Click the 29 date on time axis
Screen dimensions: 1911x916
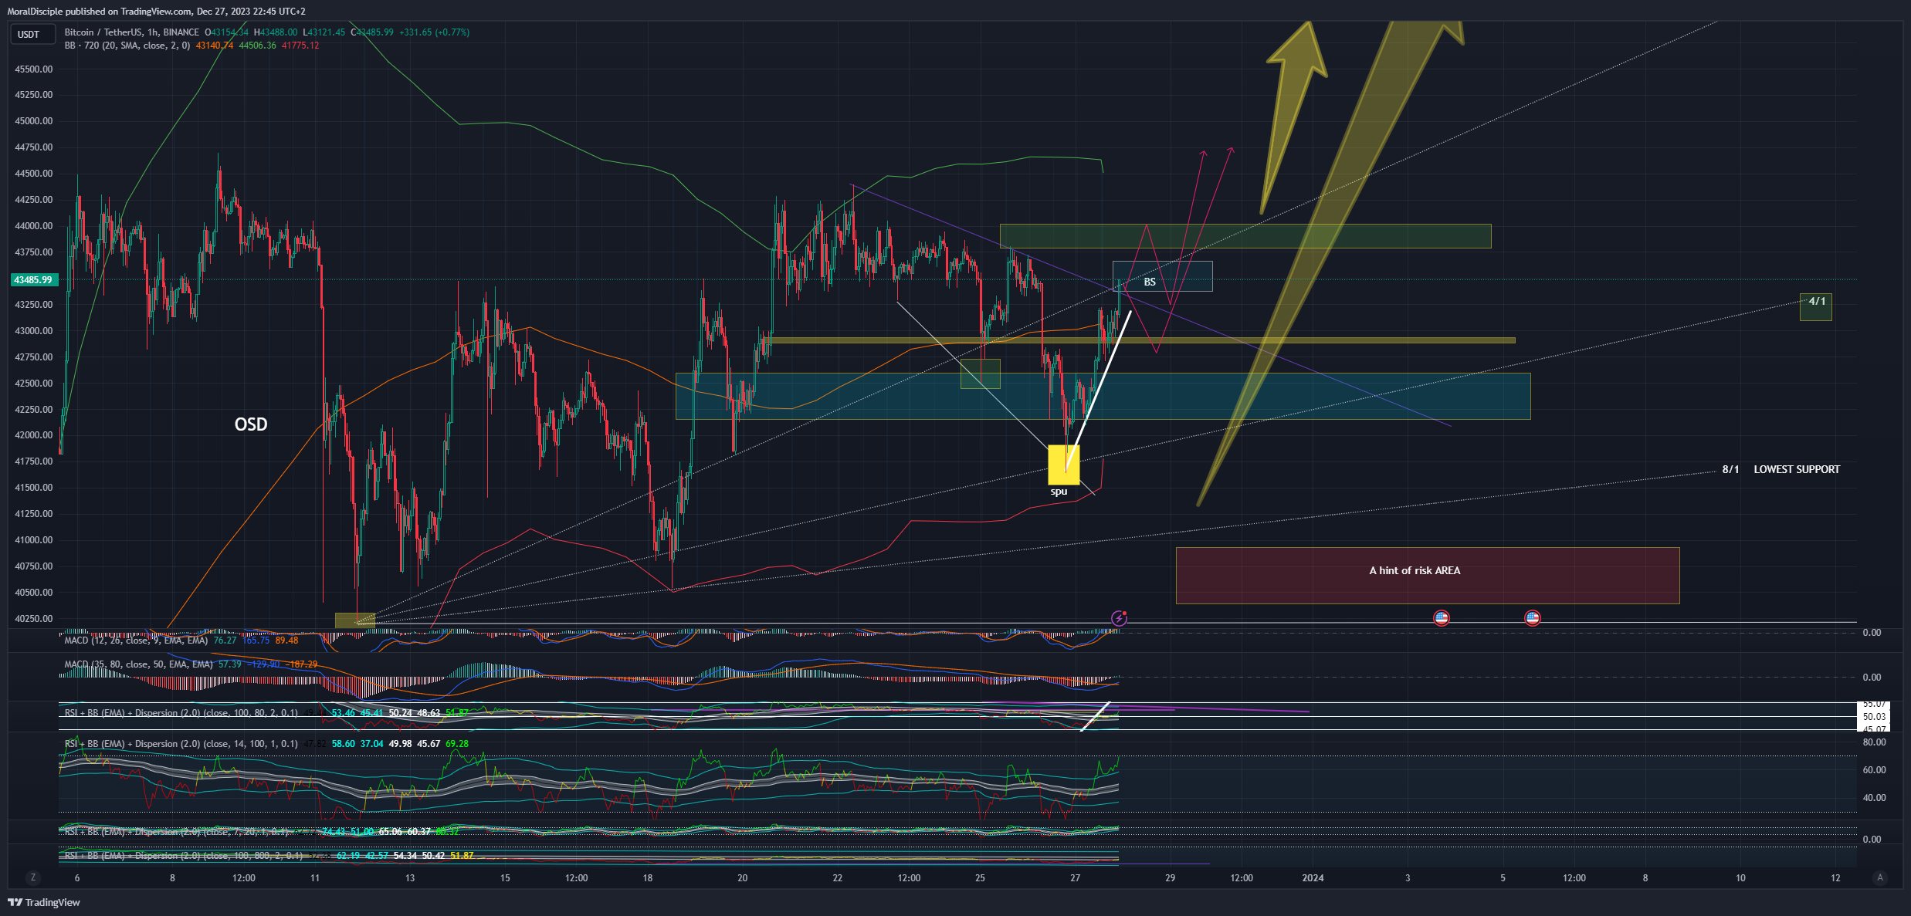point(1170,877)
